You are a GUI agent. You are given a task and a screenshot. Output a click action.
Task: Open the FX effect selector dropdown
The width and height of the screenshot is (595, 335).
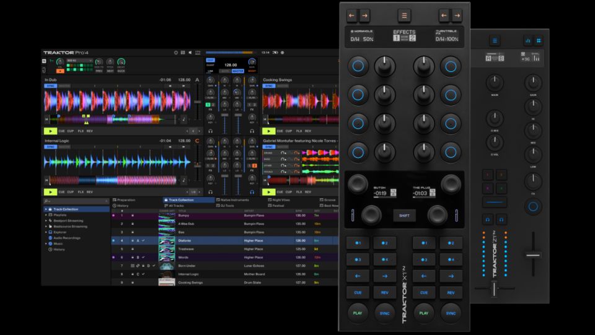click(x=79, y=61)
